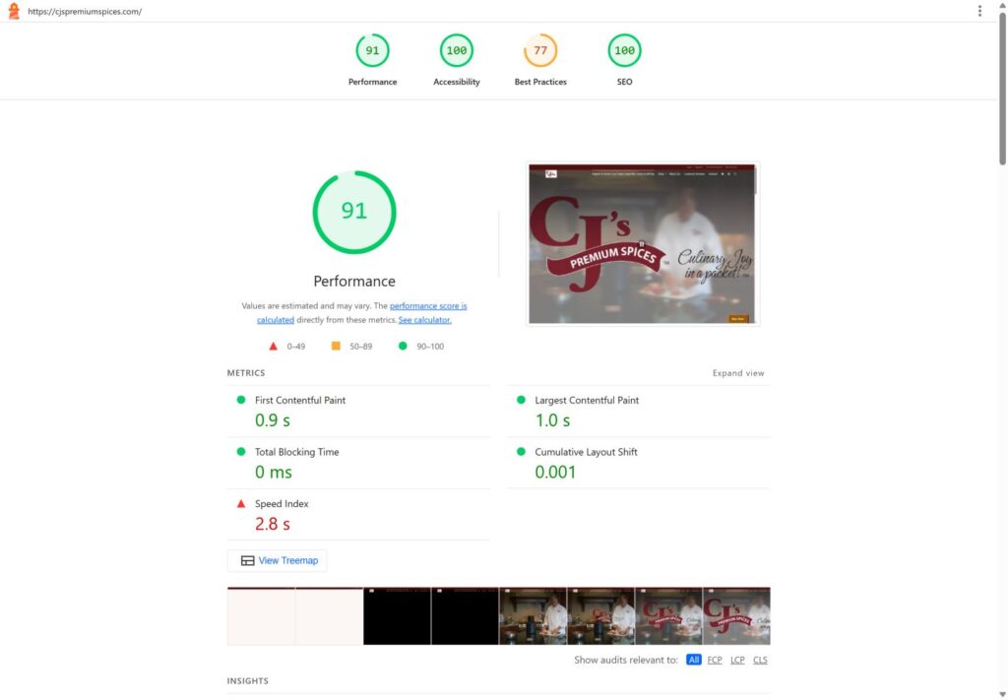Open the three-dot tools menu

[979, 11]
